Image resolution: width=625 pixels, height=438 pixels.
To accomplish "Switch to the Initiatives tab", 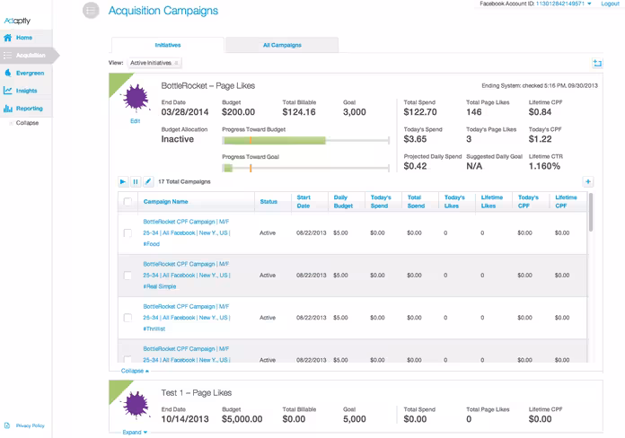I will (168, 45).
